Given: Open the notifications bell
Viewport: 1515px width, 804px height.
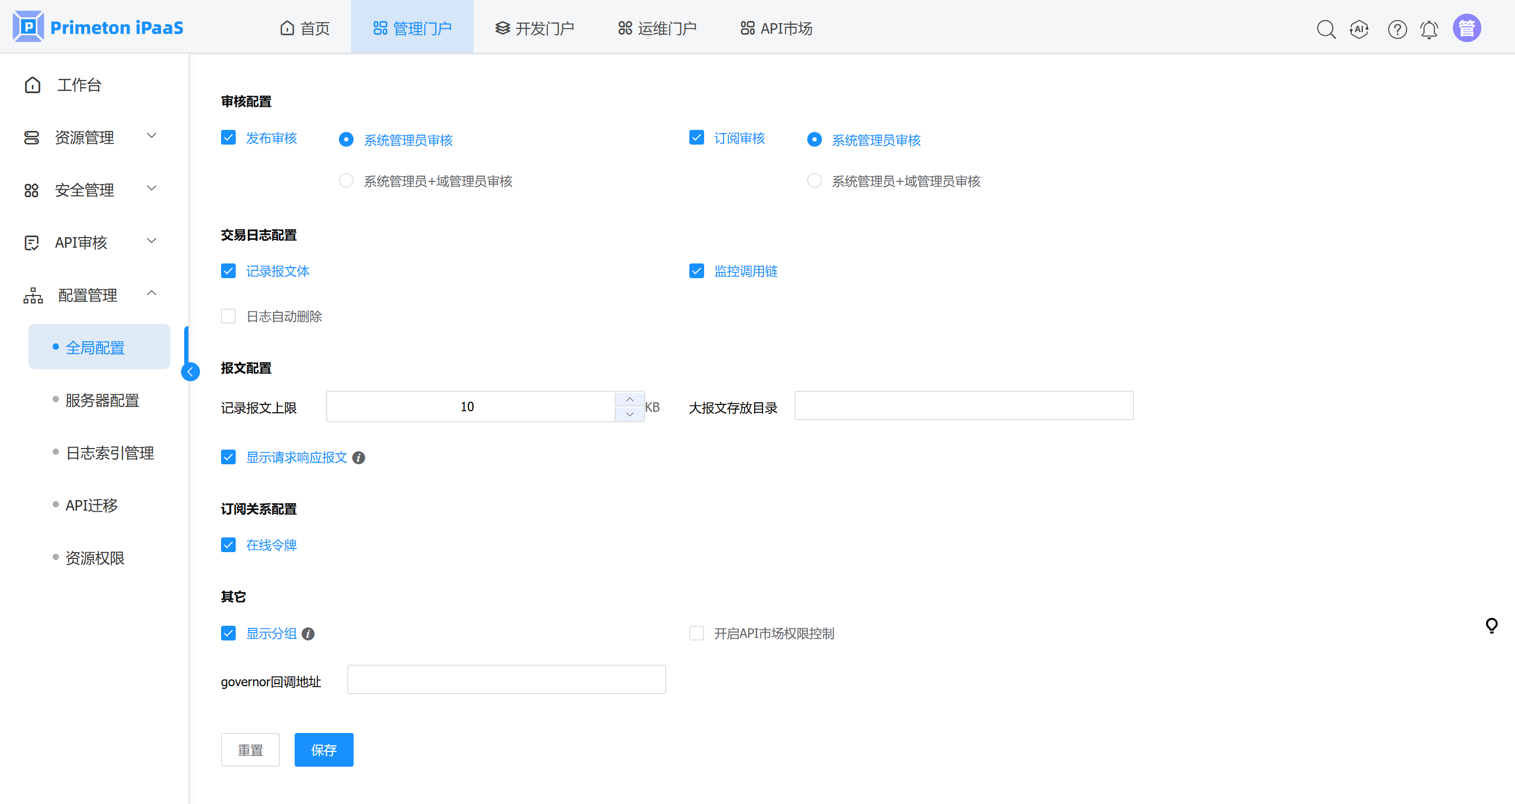Looking at the screenshot, I should (1429, 29).
